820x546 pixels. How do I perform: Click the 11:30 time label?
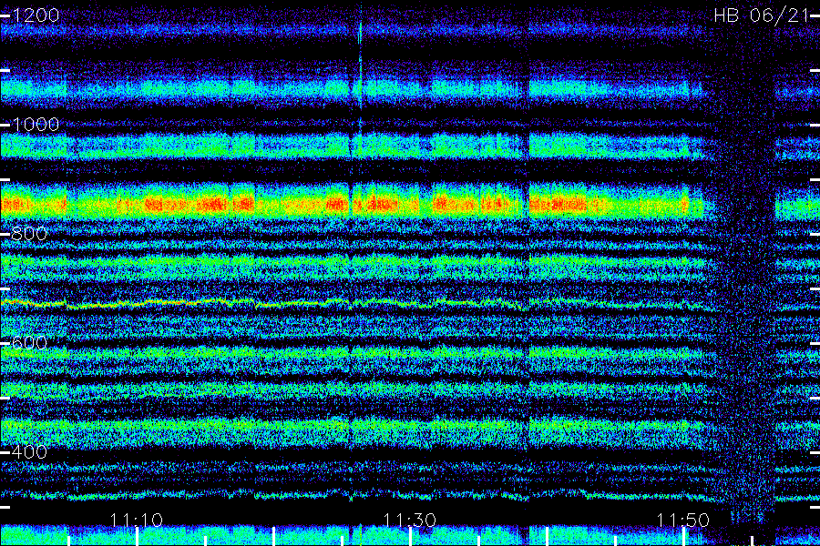coord(409,520)
